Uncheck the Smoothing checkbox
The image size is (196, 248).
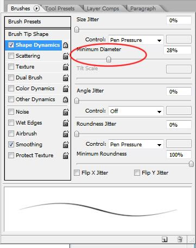(x=11, y=144)
